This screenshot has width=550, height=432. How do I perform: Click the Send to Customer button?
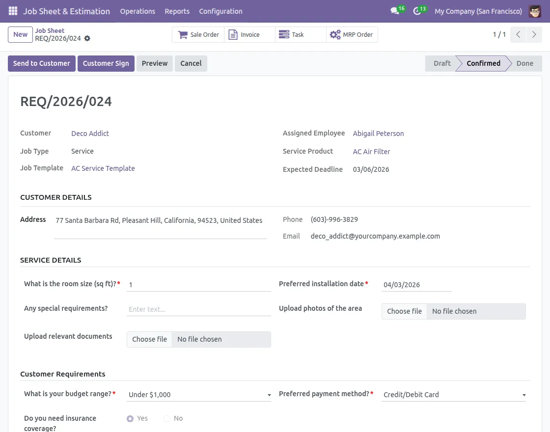[42, 63]
